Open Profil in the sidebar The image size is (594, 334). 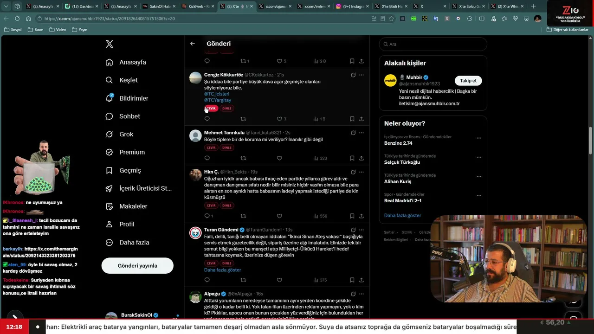tap(120, 225)
